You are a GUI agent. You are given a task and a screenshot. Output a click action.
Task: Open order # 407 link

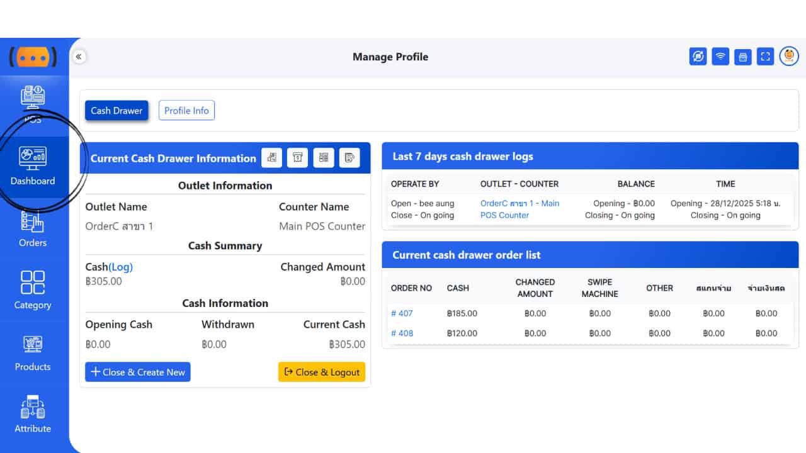tap(402, 313)
